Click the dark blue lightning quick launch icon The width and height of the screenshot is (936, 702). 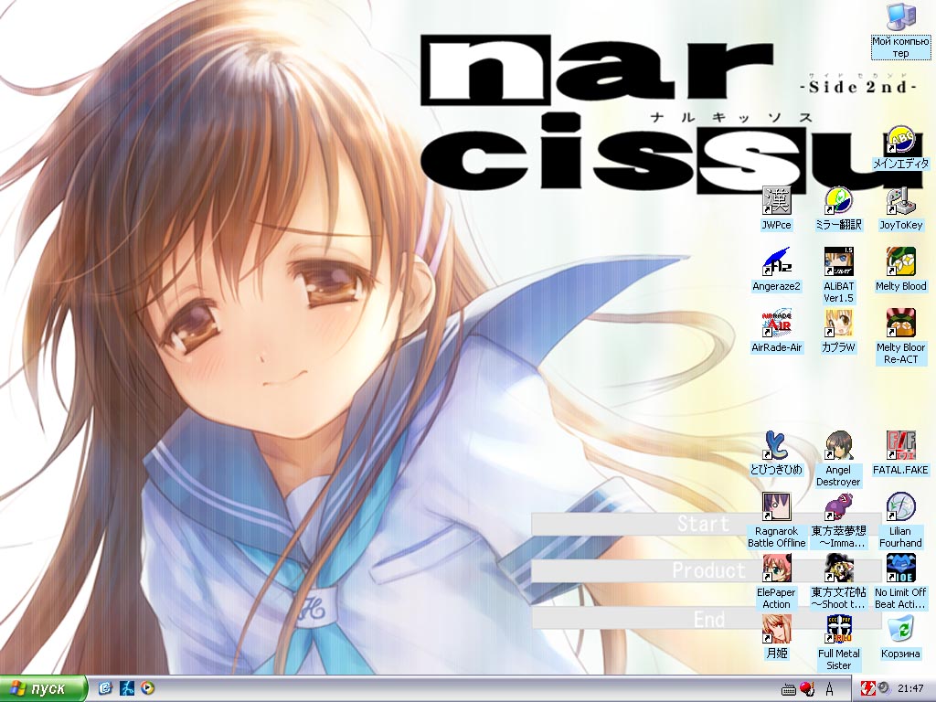pyautogui.click(x=126, y=689)
